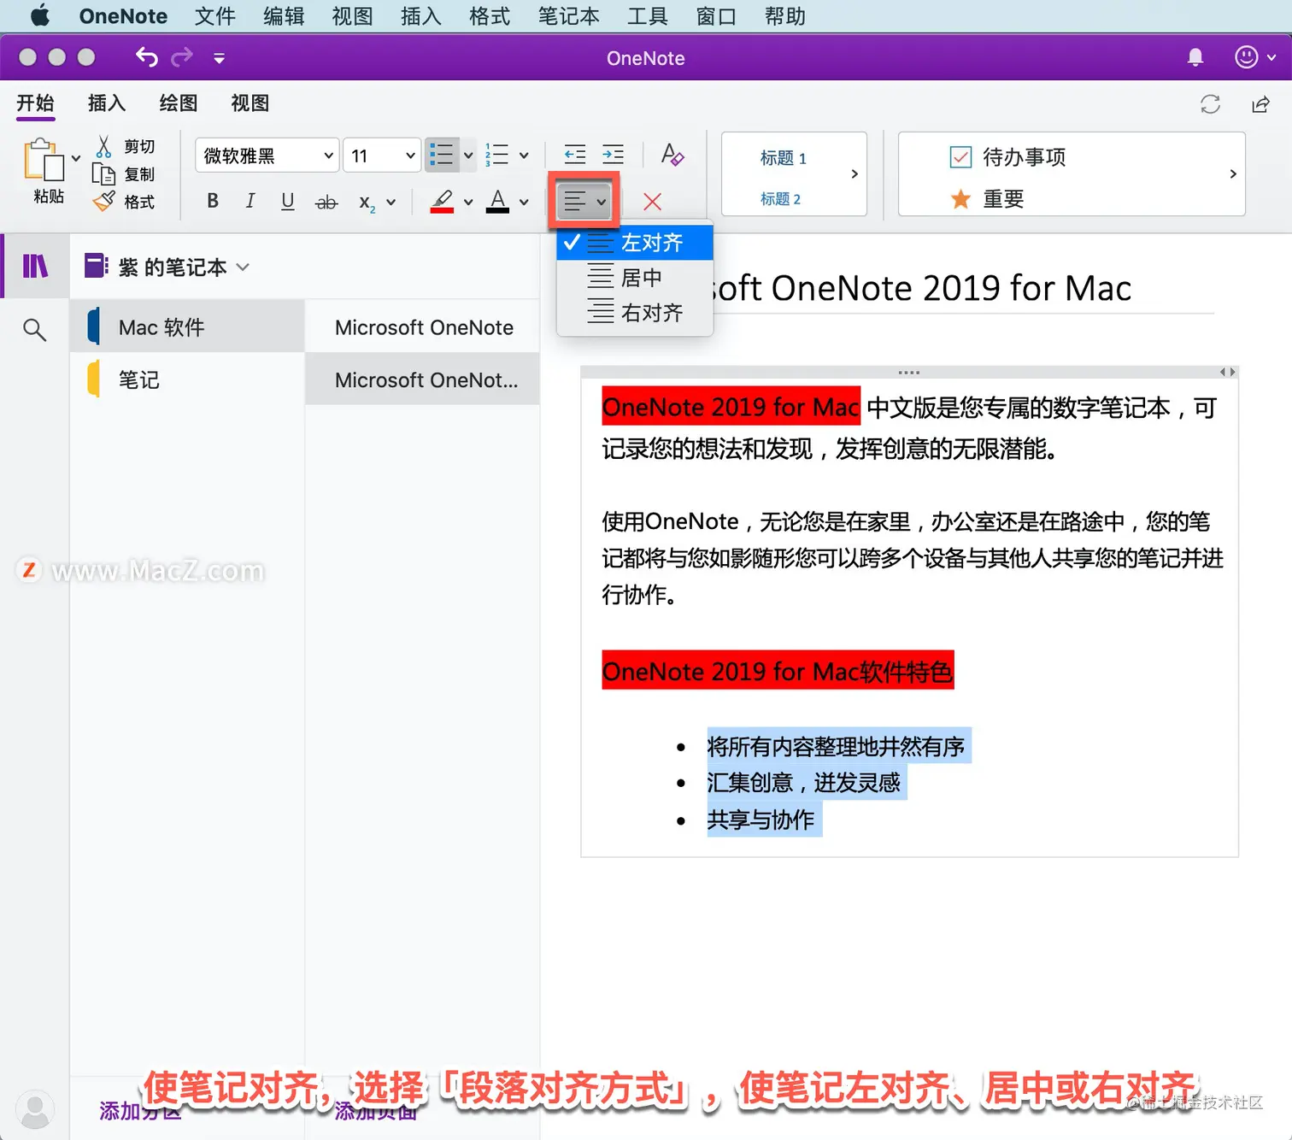Decrease the paragraph indent

(x=575, y=155)
